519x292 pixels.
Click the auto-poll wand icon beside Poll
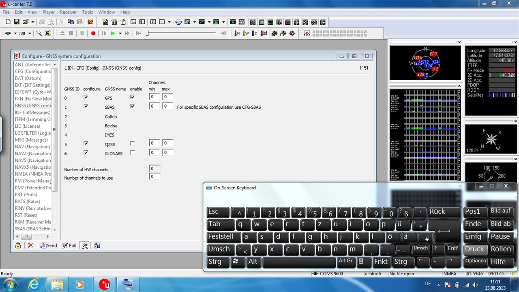click(84, 245)
